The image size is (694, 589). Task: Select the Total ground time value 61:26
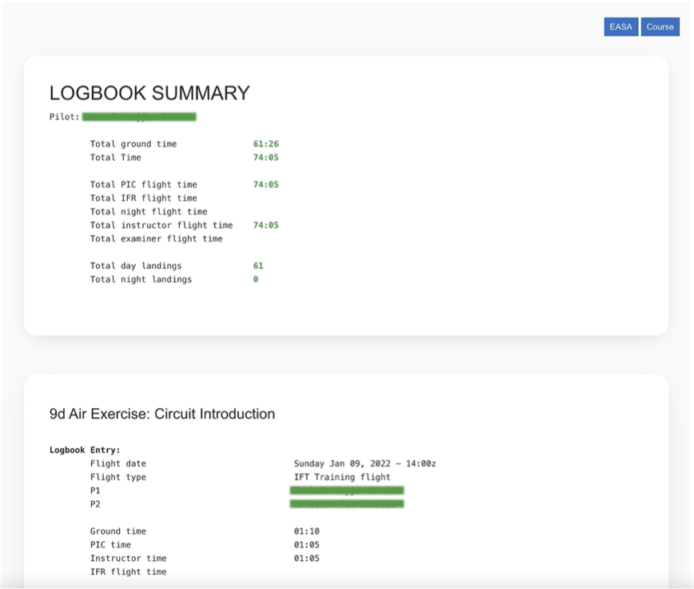coord(266,144)
